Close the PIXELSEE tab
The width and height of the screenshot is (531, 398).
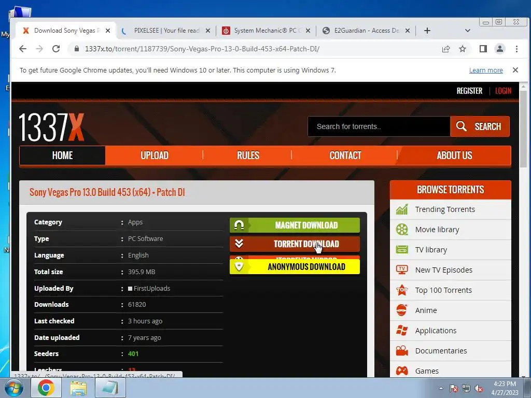(208, 31)
